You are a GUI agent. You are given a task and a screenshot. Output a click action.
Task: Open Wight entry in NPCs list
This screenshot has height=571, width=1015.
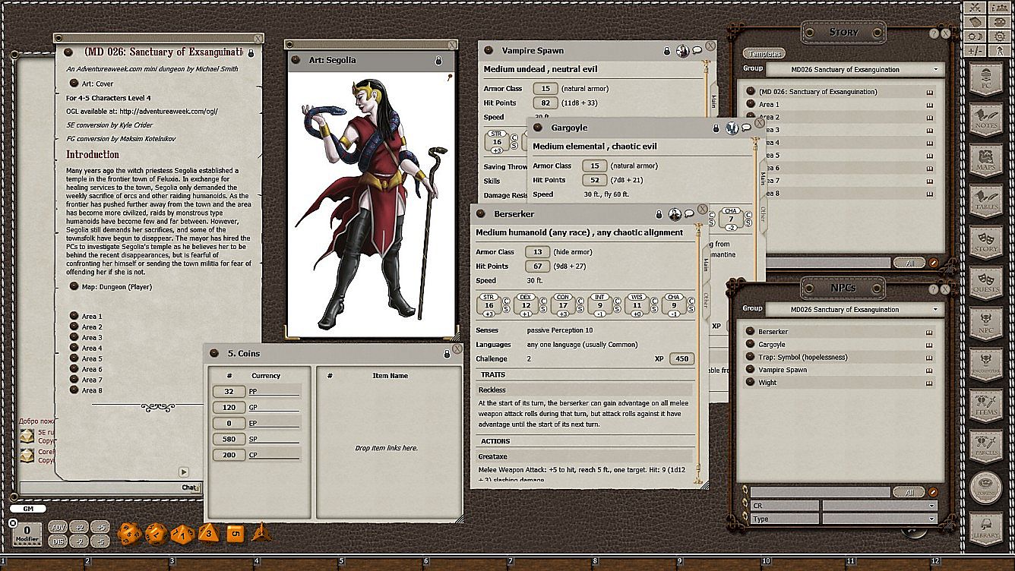pos(768,383)
